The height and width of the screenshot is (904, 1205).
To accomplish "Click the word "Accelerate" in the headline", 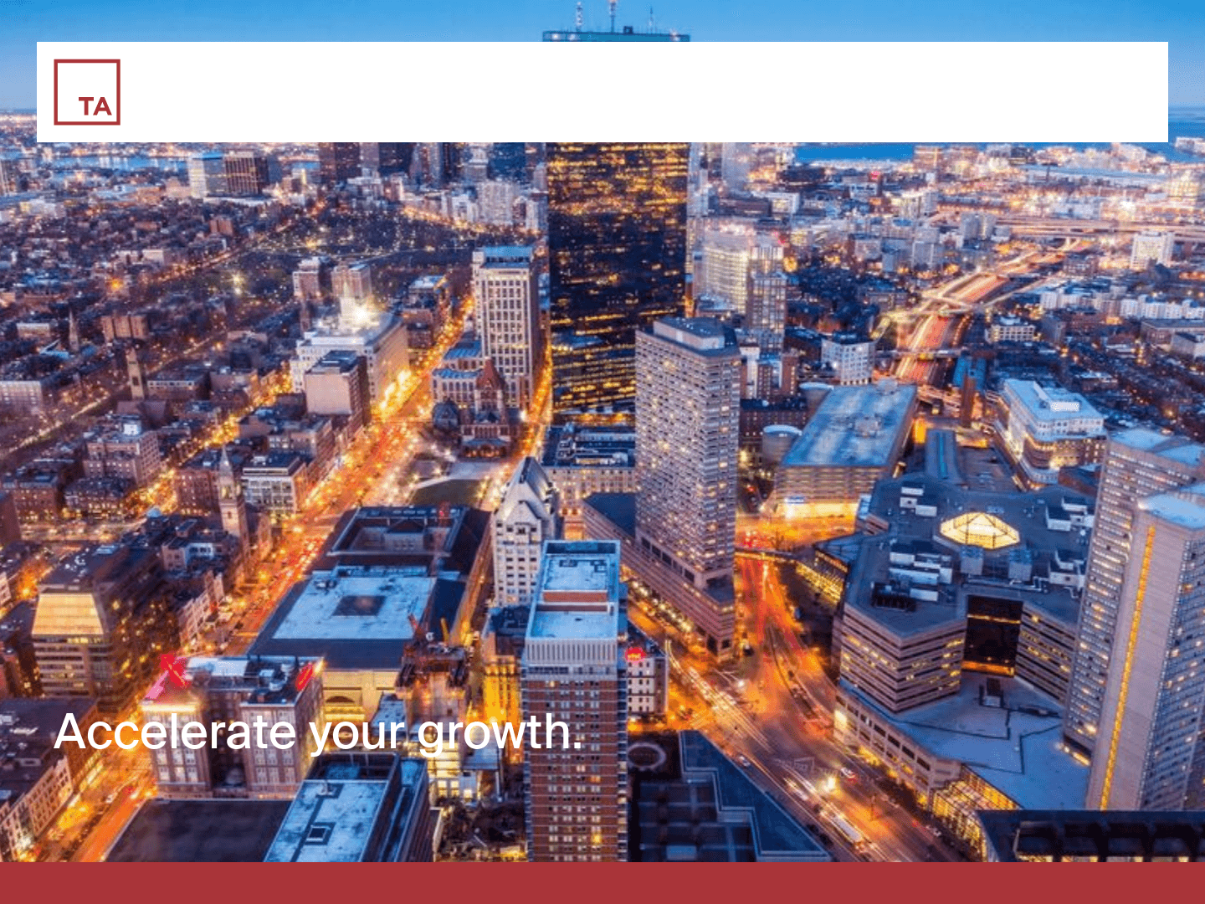I will [175, 732].
